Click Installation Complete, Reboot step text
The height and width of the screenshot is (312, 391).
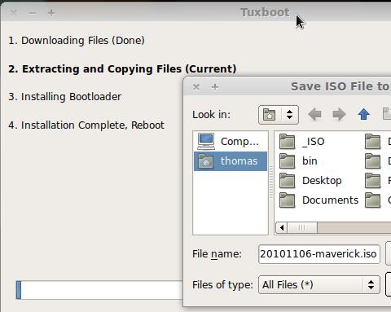click(86, 125)
